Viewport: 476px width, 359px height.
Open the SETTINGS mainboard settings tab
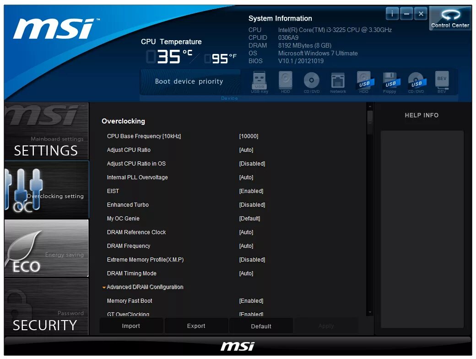(x=46, y=131)
